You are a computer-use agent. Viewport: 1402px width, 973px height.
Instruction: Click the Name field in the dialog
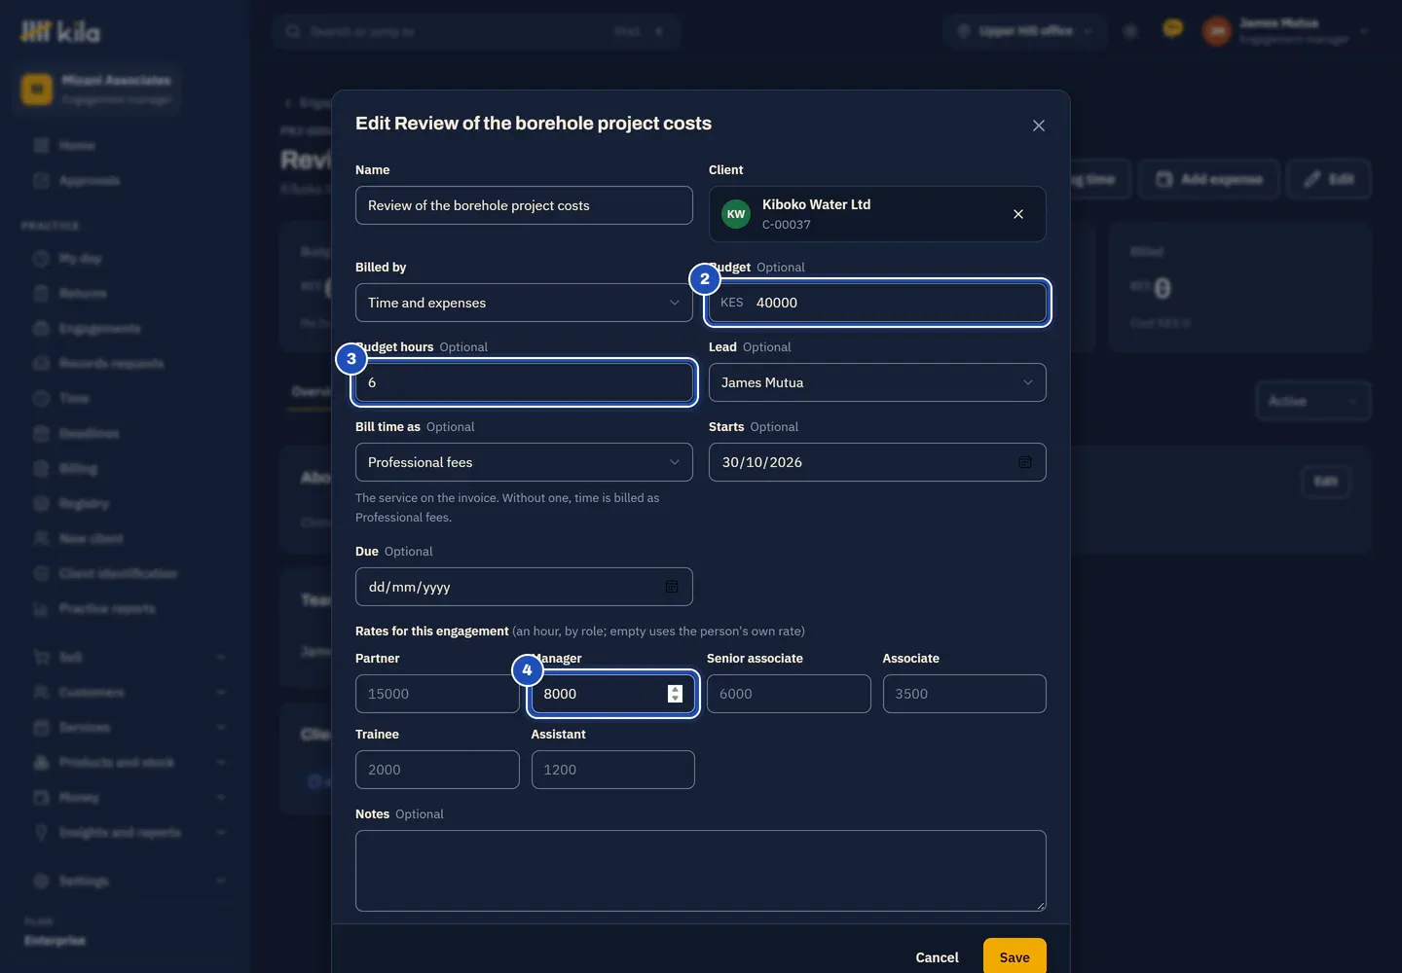coord(524,205)
